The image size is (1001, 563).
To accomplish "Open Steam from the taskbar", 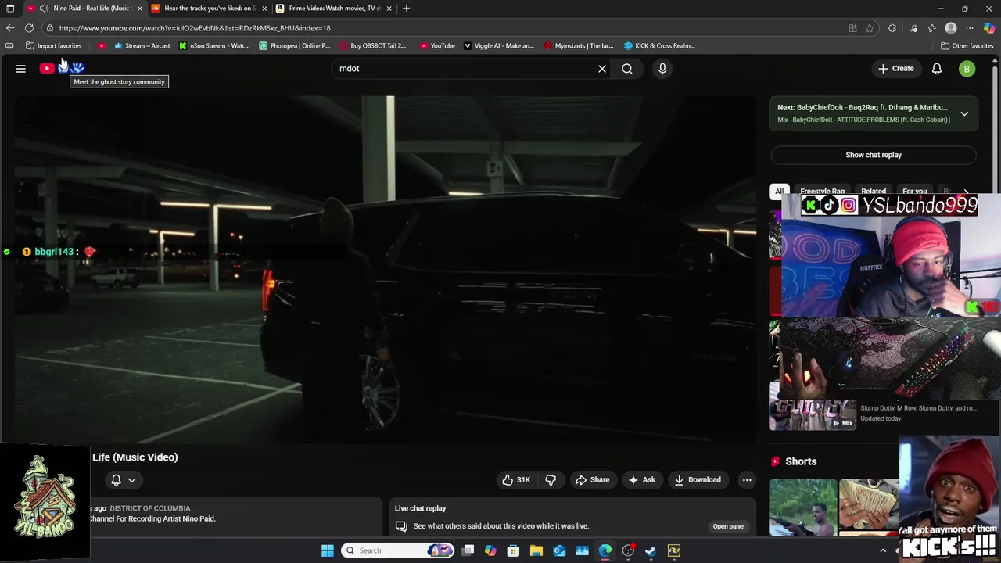I will pyautogui.click(x=651, y=550).
